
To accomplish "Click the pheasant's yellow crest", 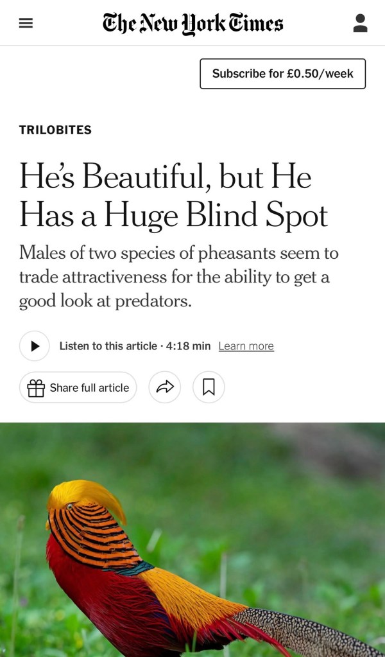I will (x=87, y=497).
